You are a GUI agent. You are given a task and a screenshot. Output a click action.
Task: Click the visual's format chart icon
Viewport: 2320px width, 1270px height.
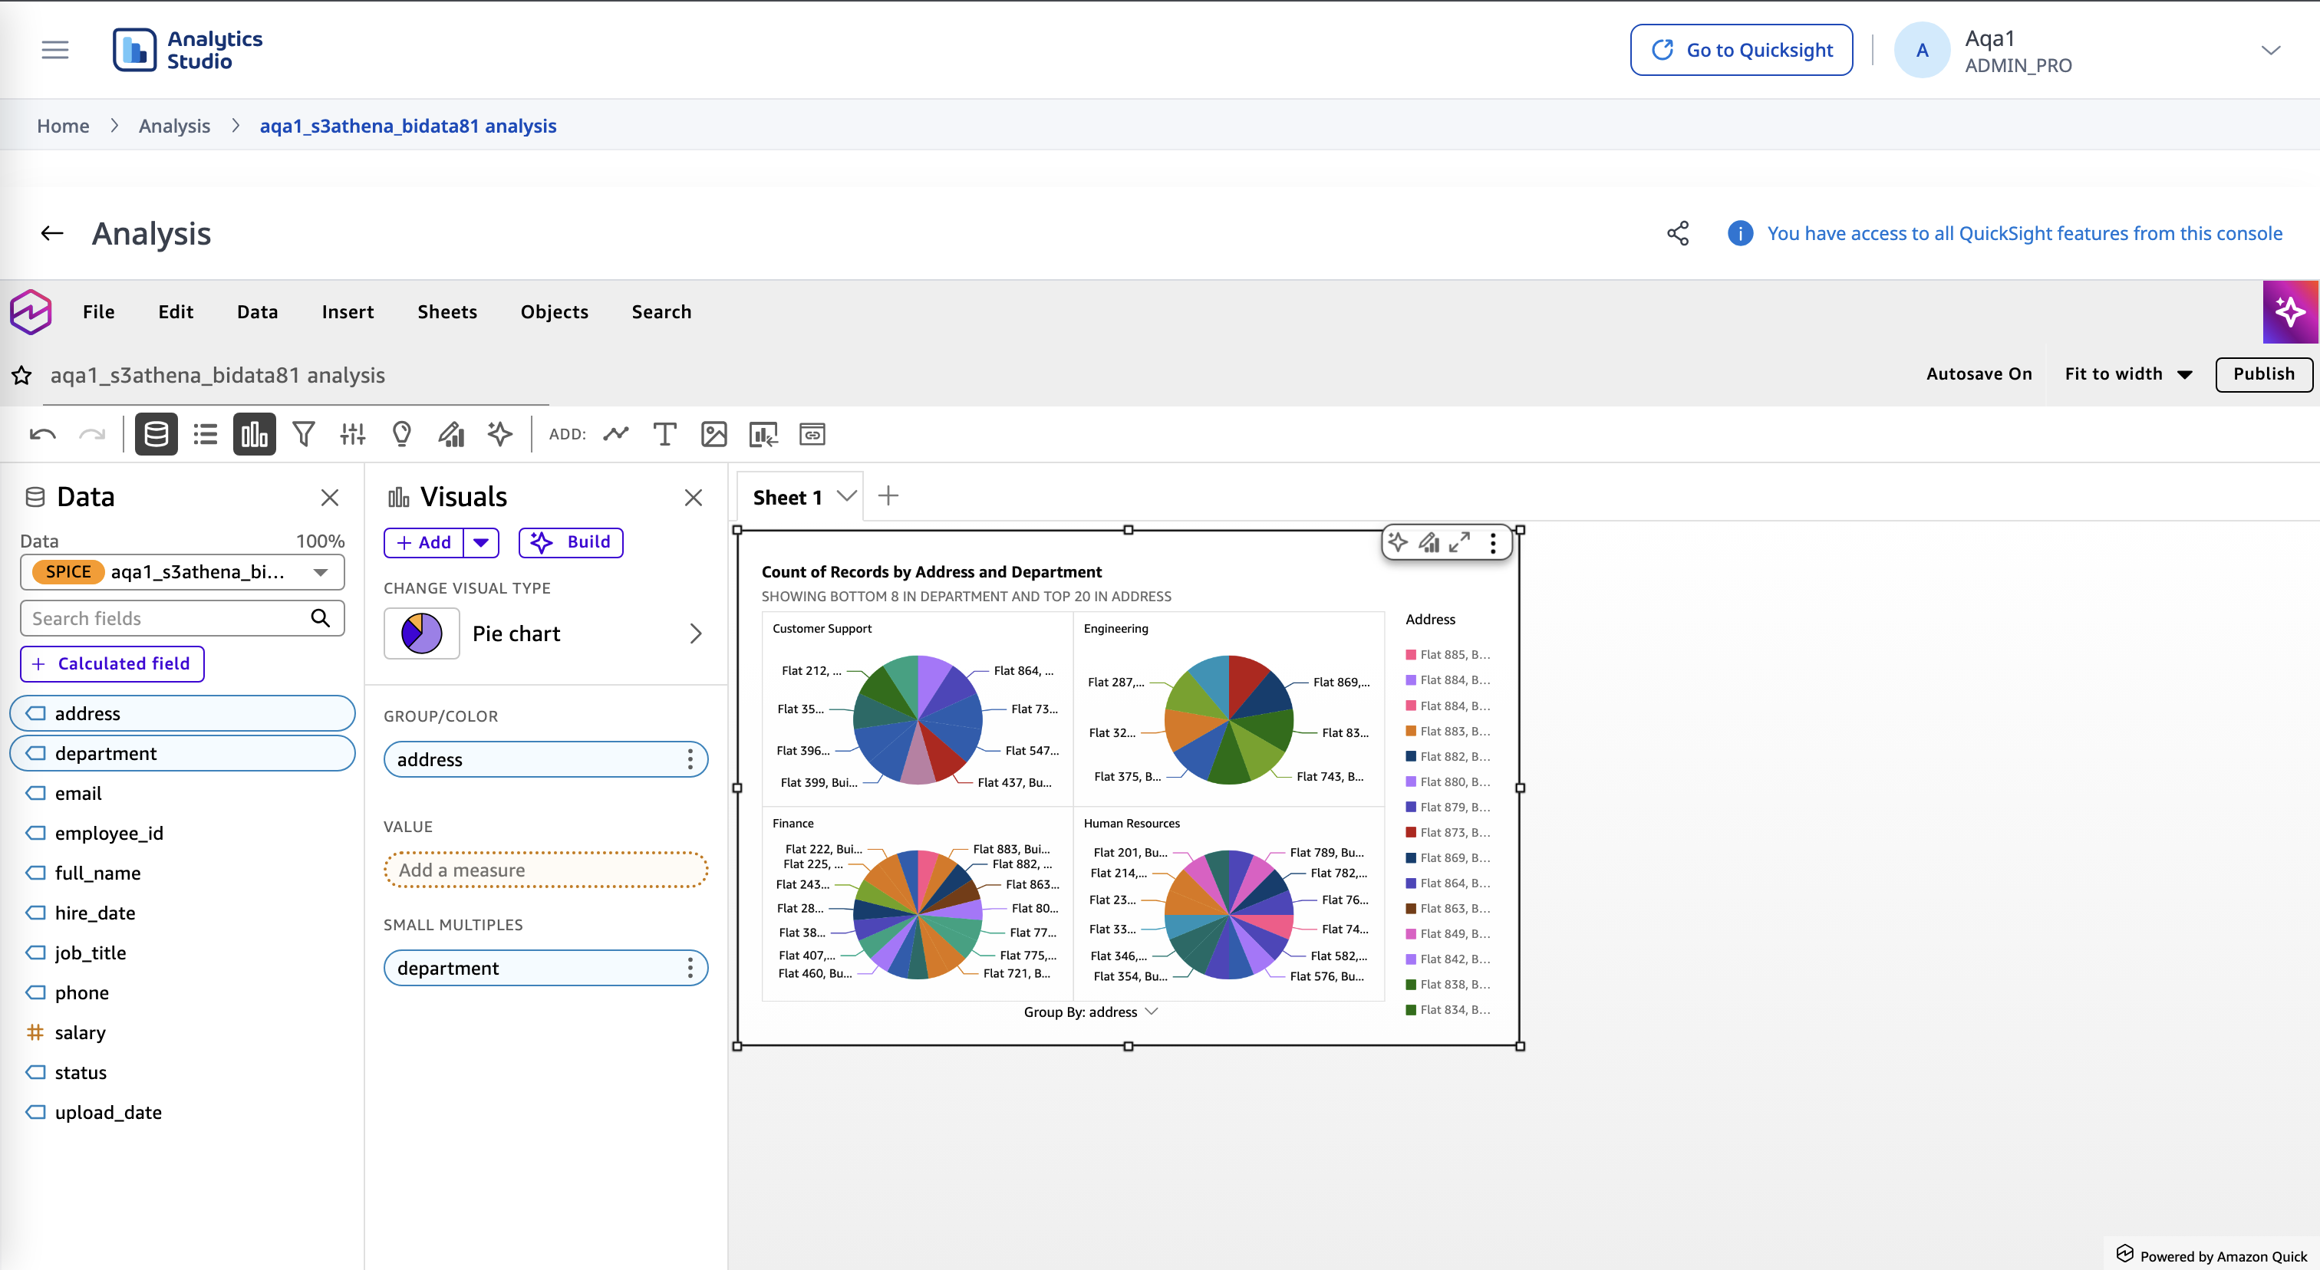(1429, 542)
